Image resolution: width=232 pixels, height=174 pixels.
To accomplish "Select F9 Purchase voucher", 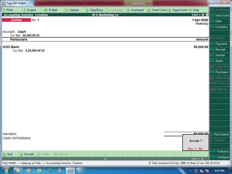I will click(220, 72).
